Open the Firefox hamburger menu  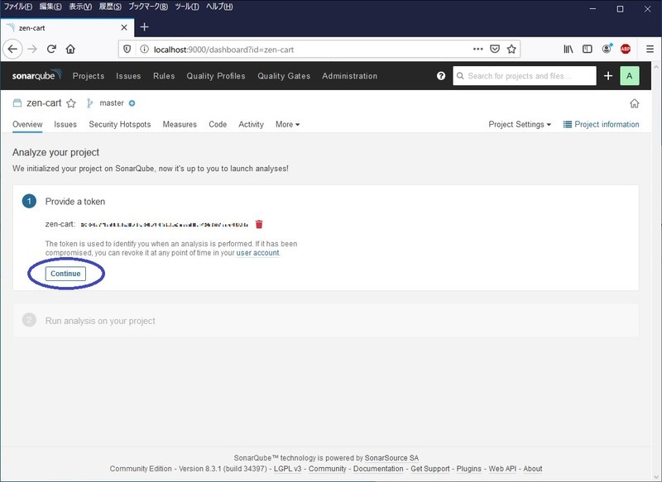(650, 50)
